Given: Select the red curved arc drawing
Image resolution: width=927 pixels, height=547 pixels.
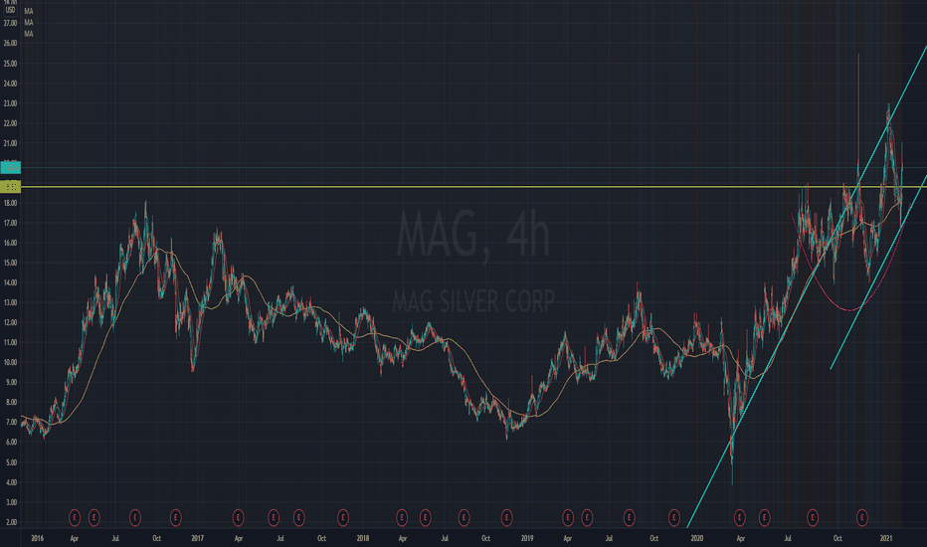Looking at the screenshot, I should 849,309.
